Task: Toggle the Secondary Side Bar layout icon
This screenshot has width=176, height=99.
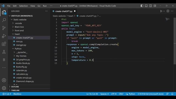Action: pyautogui.click(x=150, y=6)
